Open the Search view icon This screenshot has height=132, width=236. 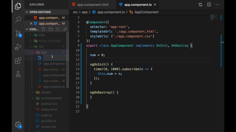click(18, 19)
